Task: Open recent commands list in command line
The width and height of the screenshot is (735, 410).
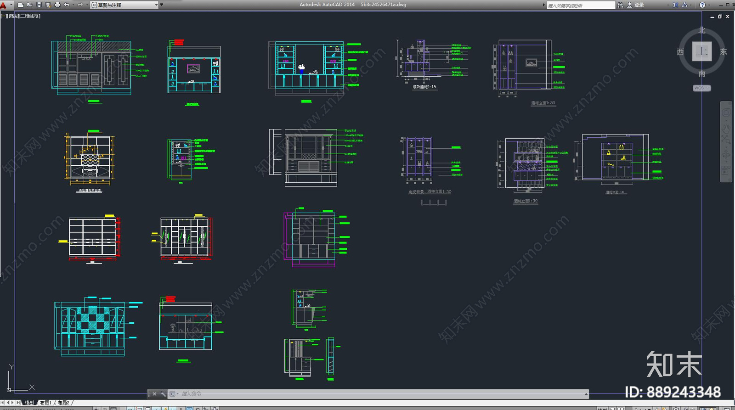Action: [x=174, y=394]
